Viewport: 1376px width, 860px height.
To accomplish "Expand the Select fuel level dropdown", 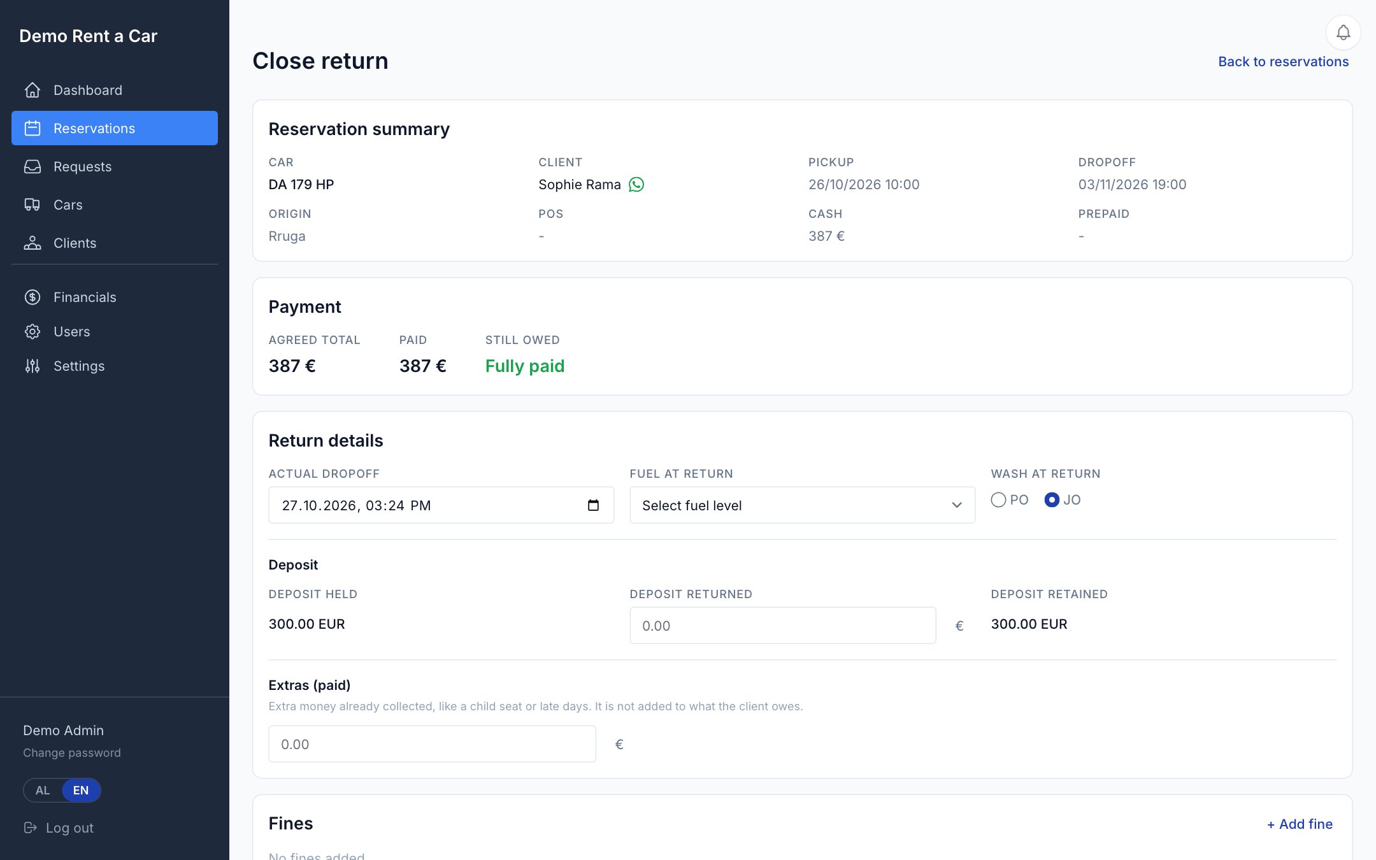I will point(802,505).
